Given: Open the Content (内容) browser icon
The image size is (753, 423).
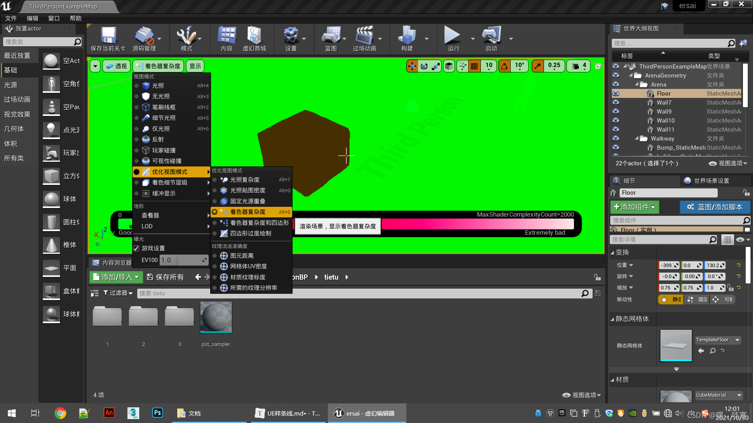Looking at the screenshot, I should pyautogui.click(x=227, y=38).
